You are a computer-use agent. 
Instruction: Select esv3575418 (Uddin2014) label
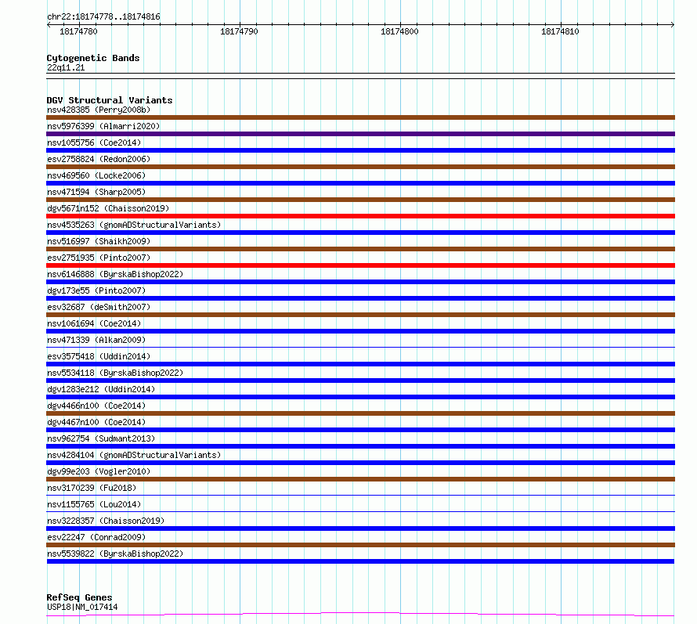coord(99,356)
